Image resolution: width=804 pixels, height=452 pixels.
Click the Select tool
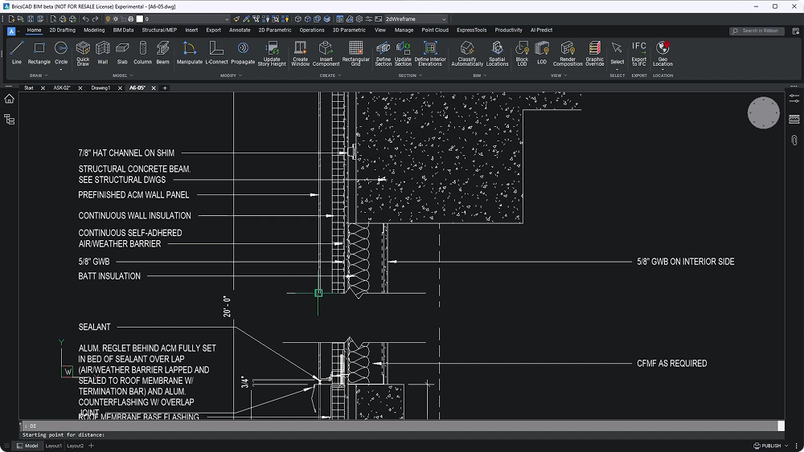pos(617,53)
